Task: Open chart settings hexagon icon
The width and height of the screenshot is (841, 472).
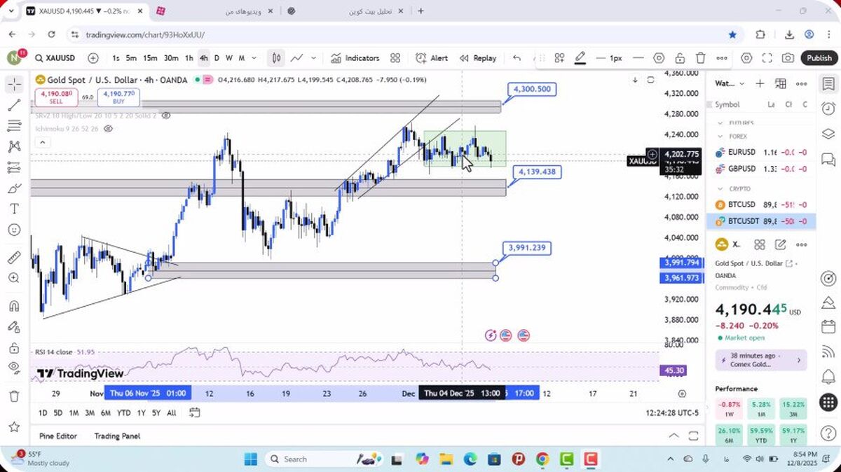Action: point(746,58)
